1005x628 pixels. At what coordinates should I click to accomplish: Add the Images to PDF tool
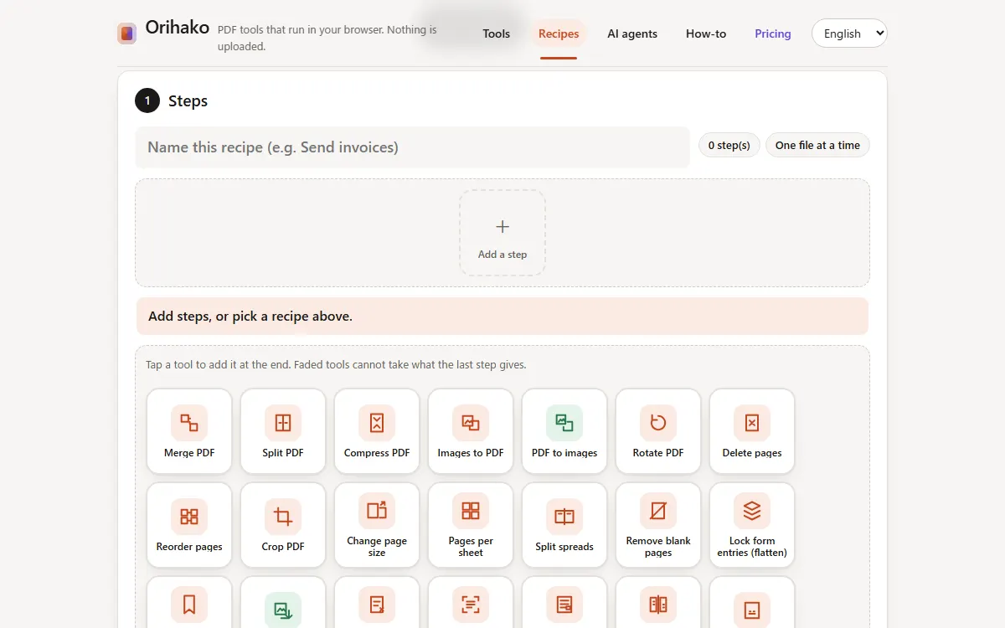[471, 431]
